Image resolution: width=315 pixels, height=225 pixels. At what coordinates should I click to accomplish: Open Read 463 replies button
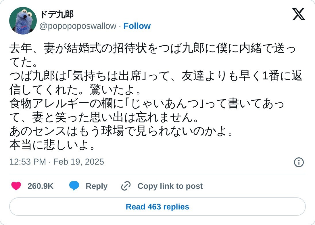tap(157, 207)
